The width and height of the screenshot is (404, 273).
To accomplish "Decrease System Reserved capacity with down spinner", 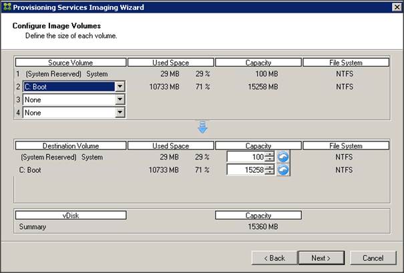I will [270, 159].
